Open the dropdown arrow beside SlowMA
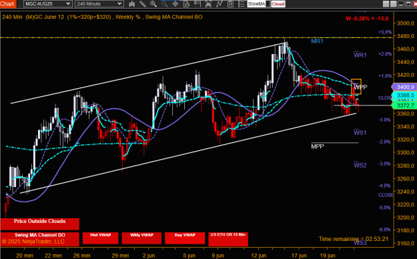 coord(268,4)
